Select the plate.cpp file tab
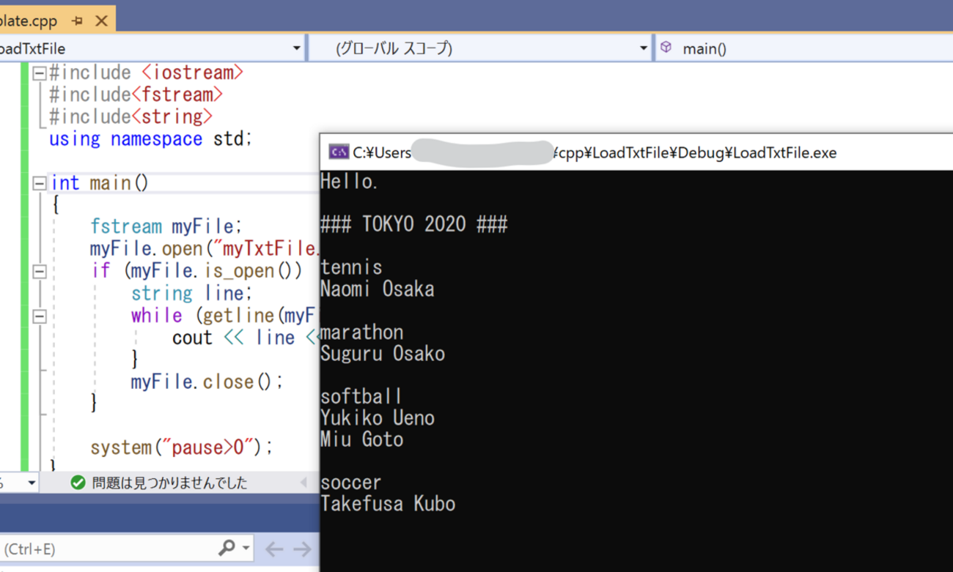The image size is (953, 572). tap(29, 21)
